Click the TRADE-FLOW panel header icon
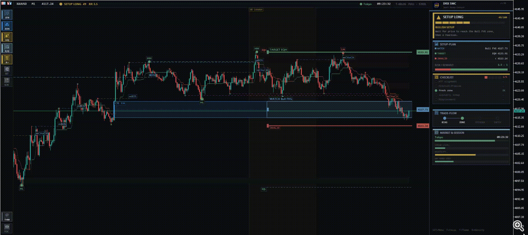The width and height of the screenshot is (528, 235). coord(436,113)
